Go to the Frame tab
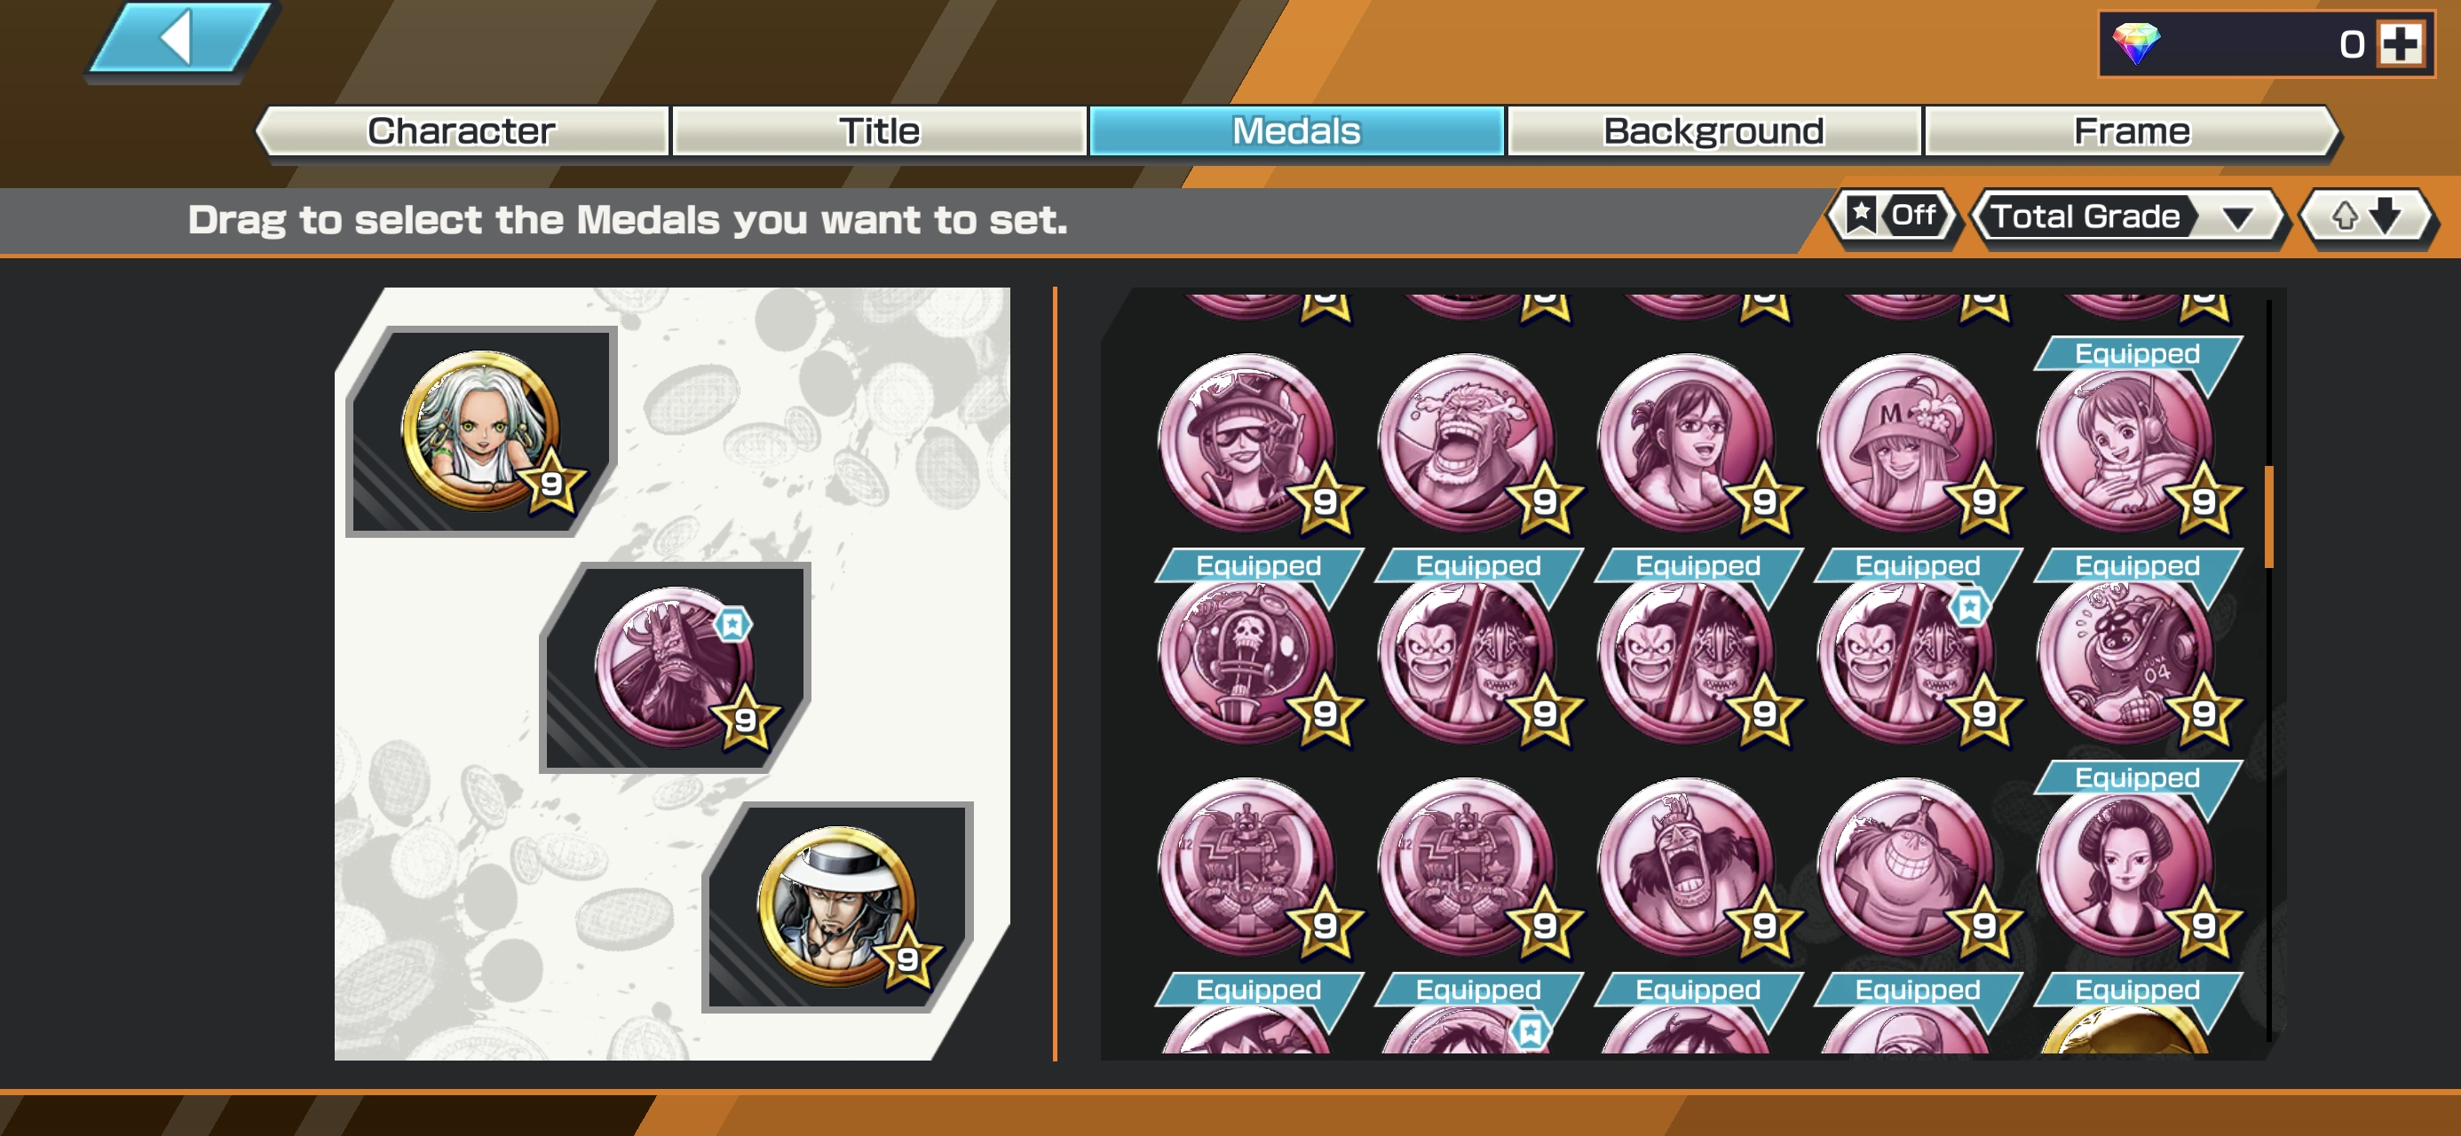 pos(2131,130)
